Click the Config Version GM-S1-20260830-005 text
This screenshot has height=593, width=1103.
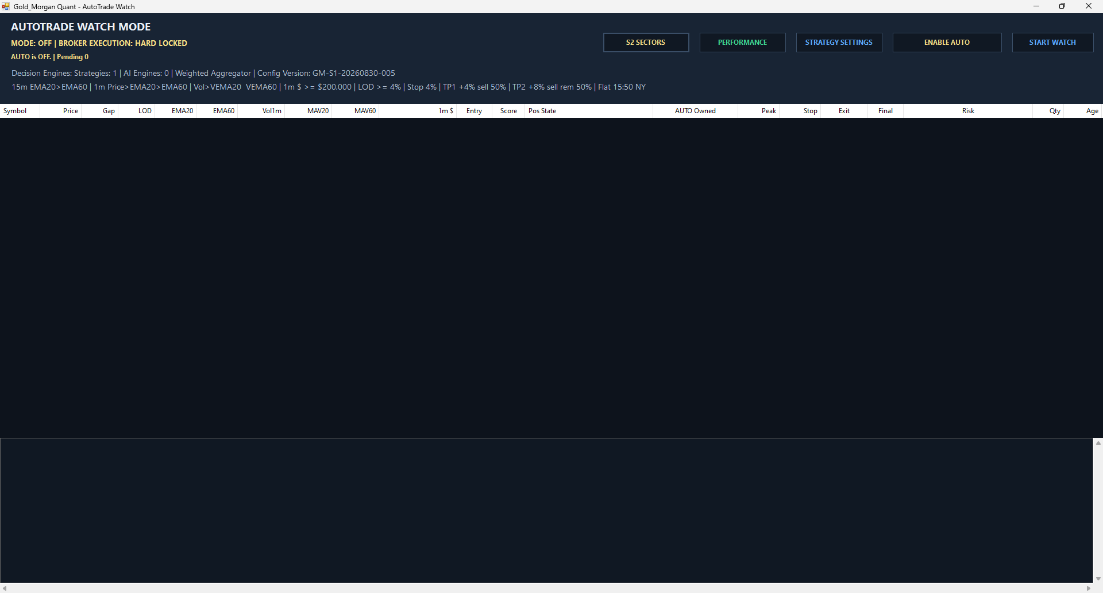(x=326, y=73)
